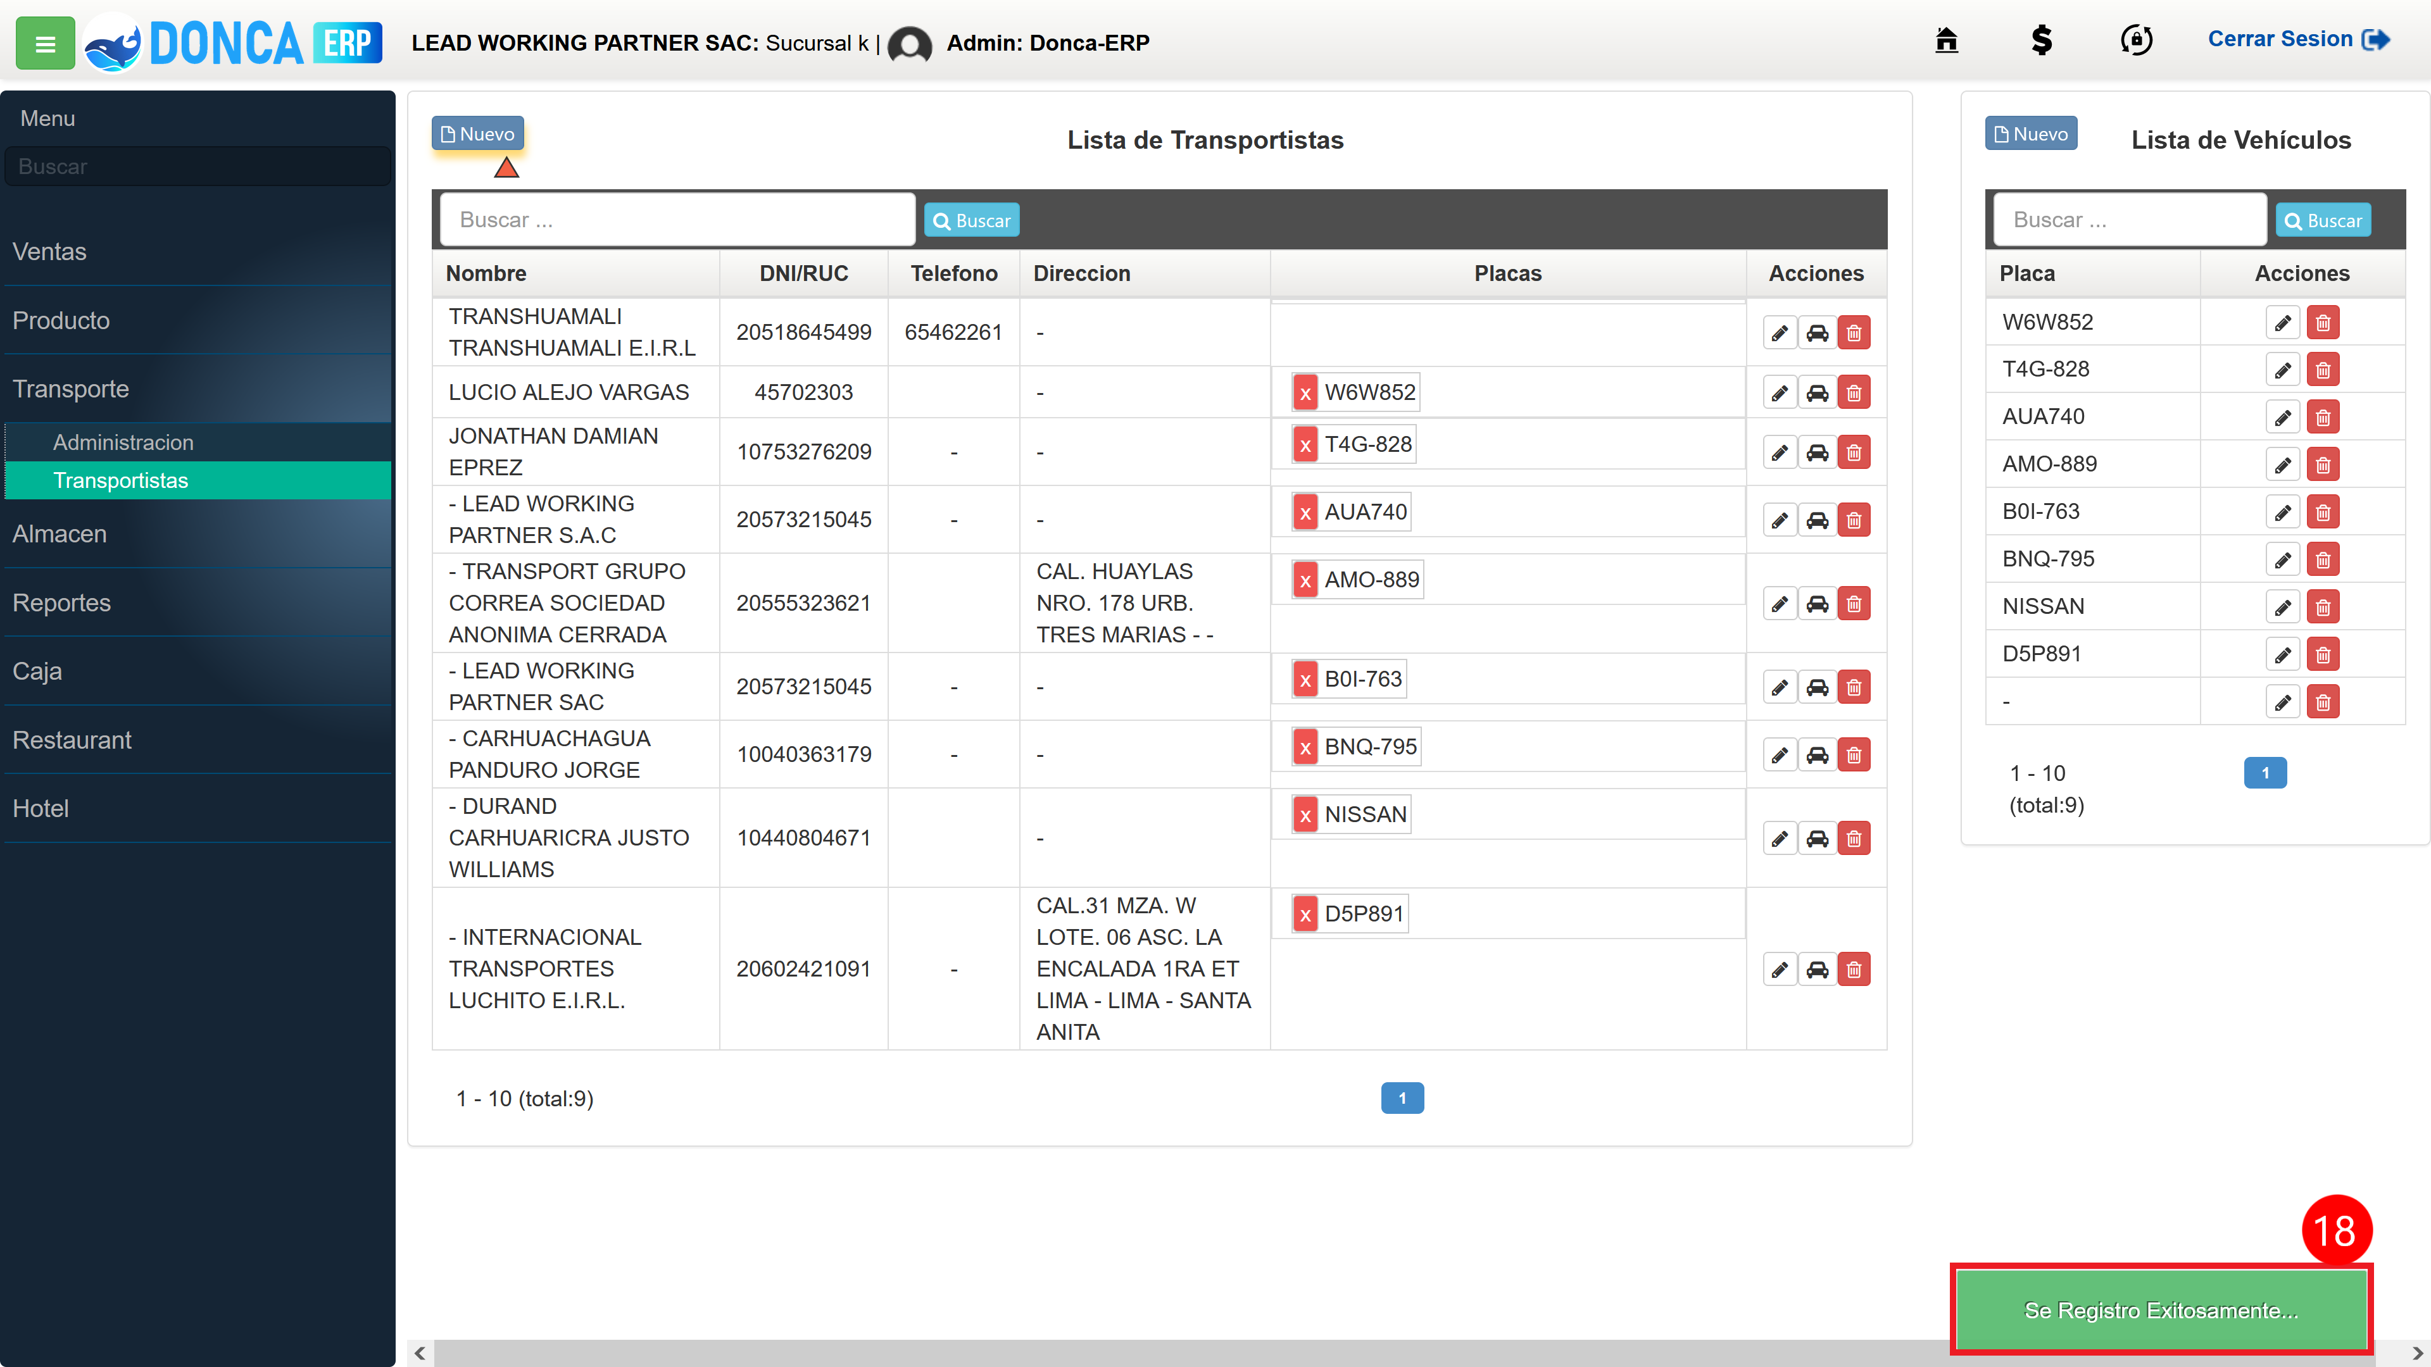Remove plate T4G-828 with red x
This screenshot has width=2431, height=1367.
pyautogui.click(x=1305, y=444)
